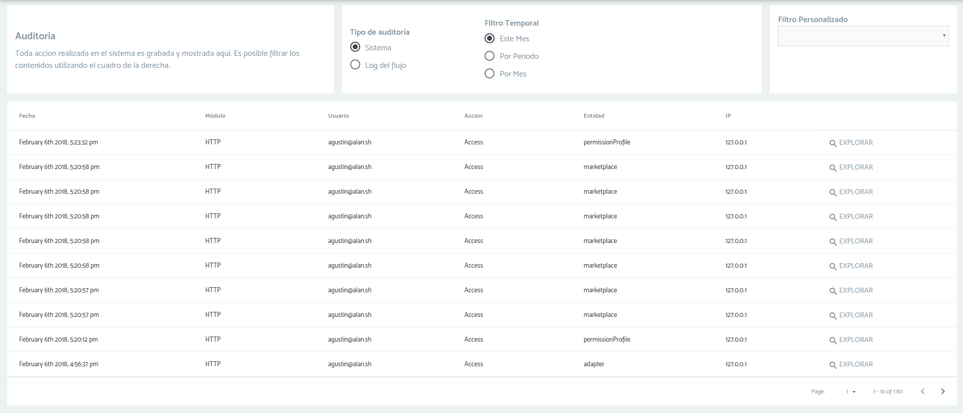The height and width of the screenshot is (413, 963).
Task: Open the Filtro Personalizado dropdown
Action: tap(863, 36)
